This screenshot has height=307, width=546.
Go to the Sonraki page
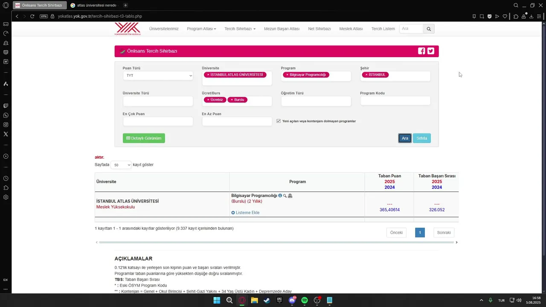click(x=444, y=232)
